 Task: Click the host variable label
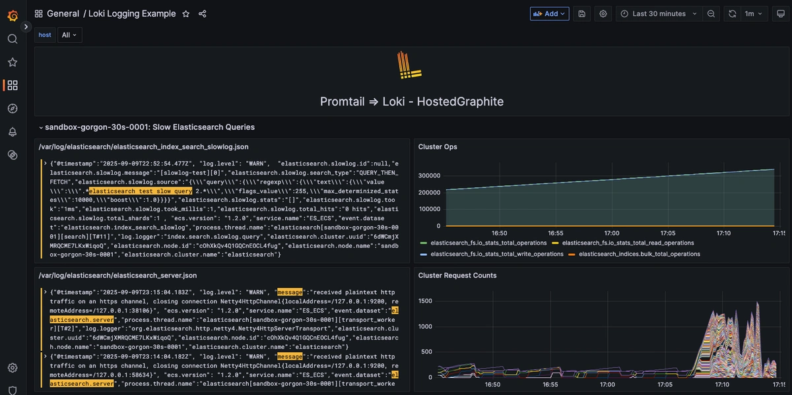45,35
